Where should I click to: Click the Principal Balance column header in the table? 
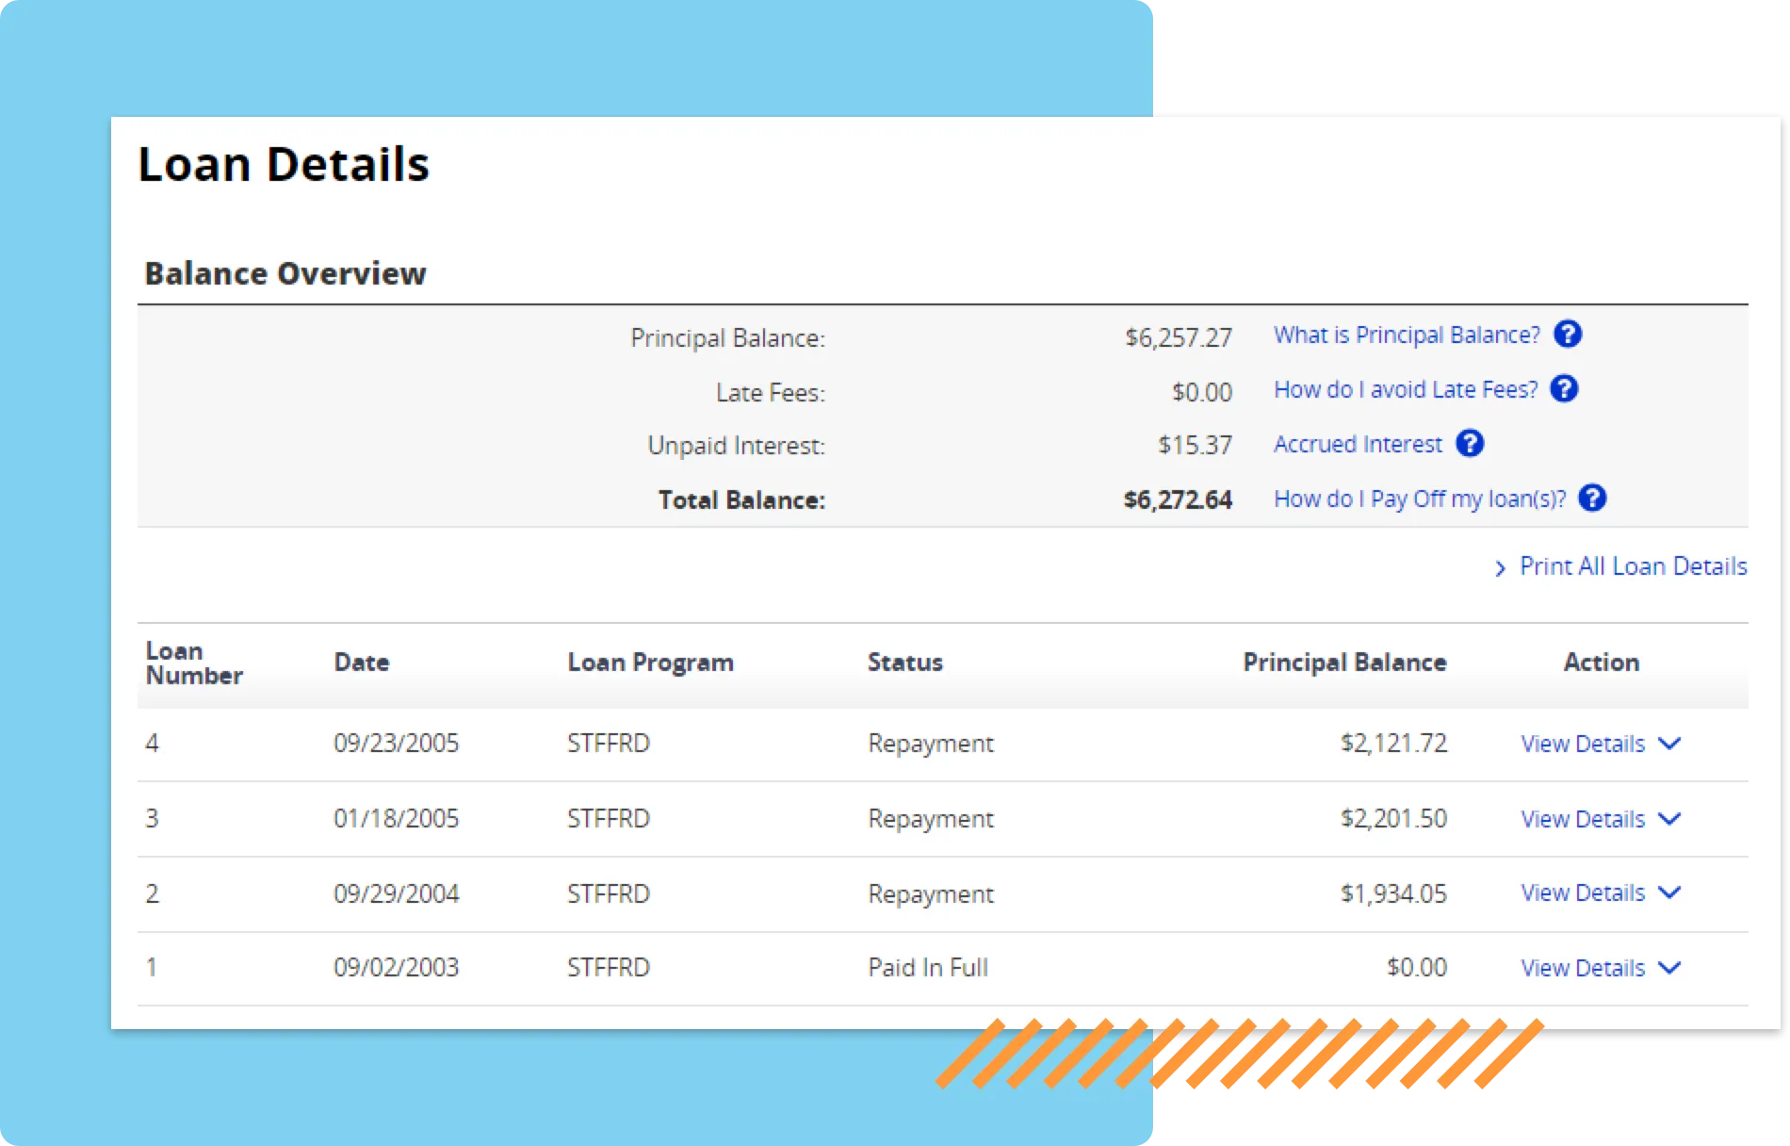pyautogui.click(x=1344, y=663)
